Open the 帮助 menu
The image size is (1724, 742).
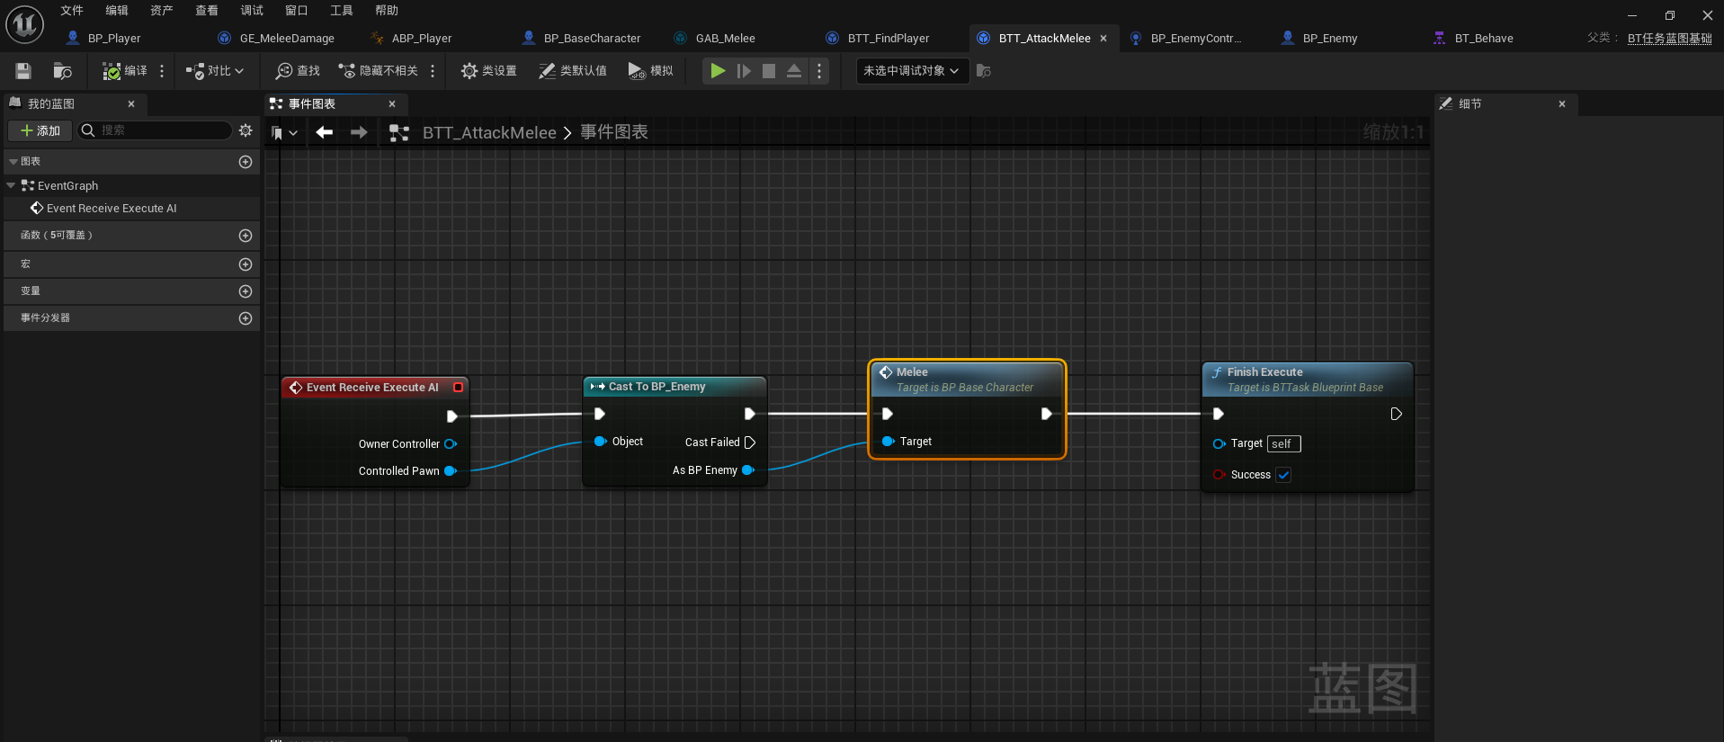click(387, 11)
